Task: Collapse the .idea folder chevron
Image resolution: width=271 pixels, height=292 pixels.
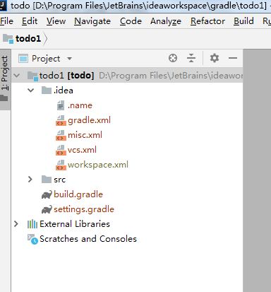Action: tap(31, 90)
